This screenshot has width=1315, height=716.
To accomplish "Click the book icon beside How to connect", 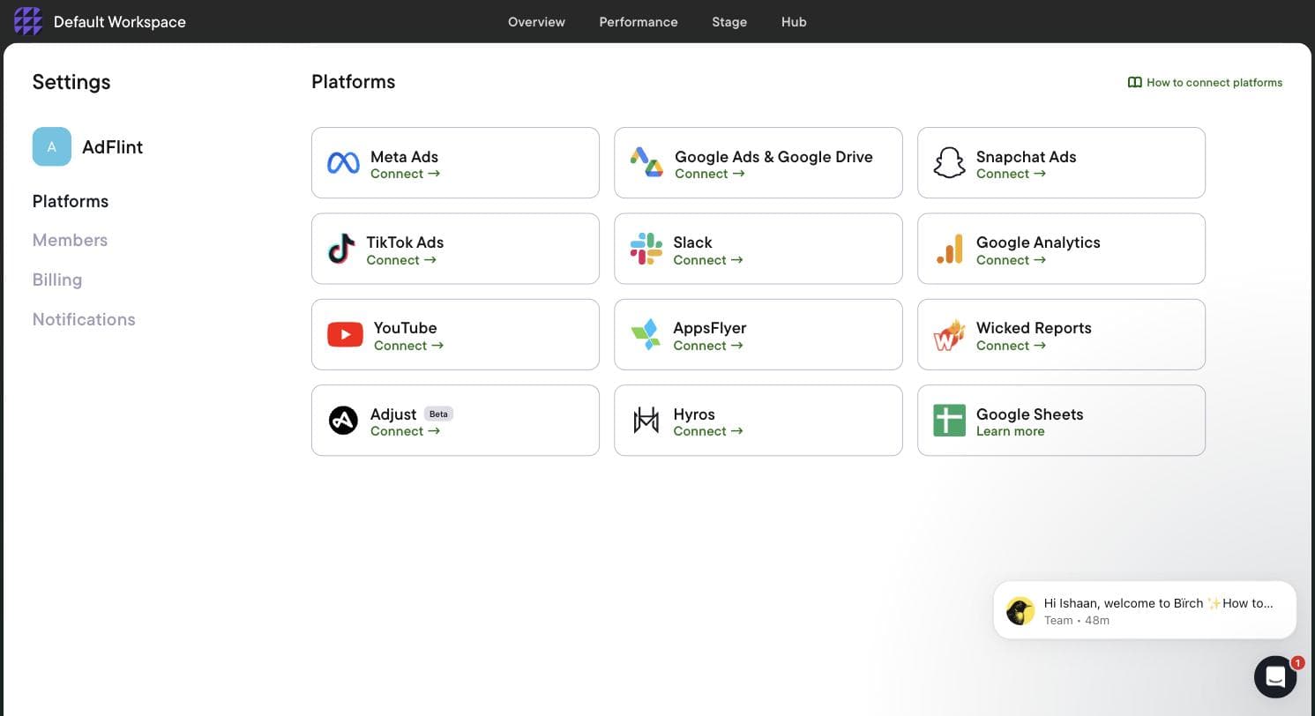I will [x=1135, y=83].
